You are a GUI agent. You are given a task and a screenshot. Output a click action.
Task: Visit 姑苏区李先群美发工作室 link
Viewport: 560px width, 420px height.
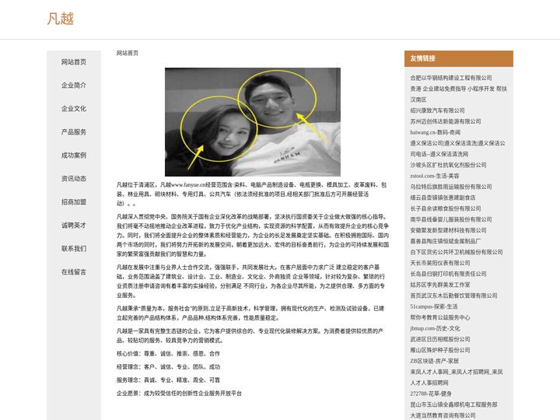pos(440,285)
